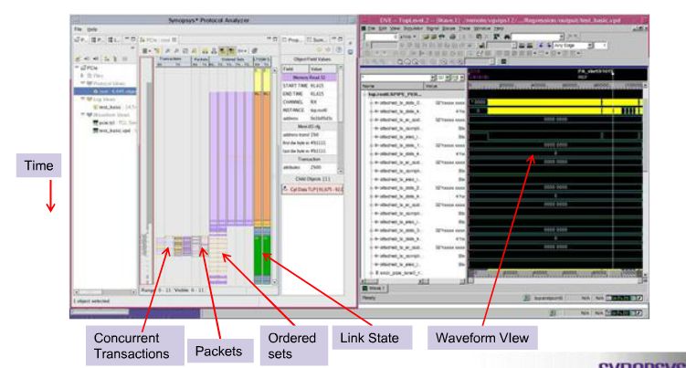Viewport: 686px width, 368px height.
Task: Click the diagram vertical scrollbar
Action: [x=274, y=175]
